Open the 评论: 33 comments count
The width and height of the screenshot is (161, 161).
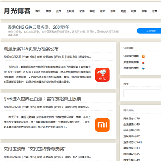[60, 57]
